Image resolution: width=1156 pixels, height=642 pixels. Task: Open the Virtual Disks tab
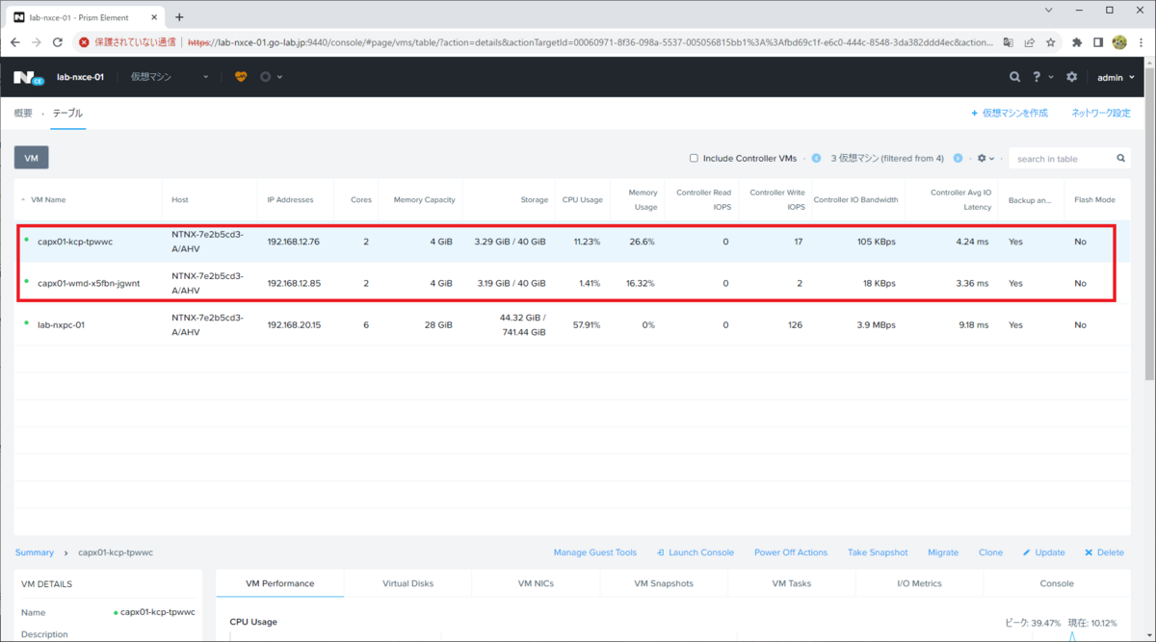[407, 583]
